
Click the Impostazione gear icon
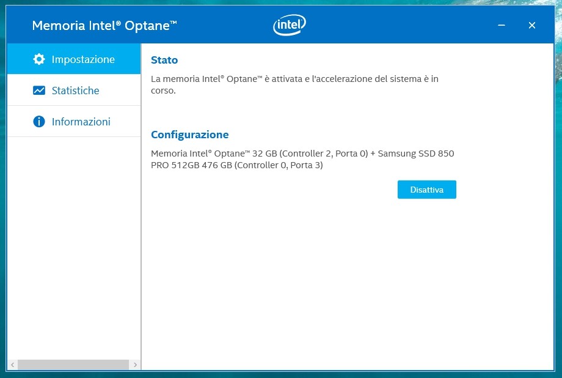click(39, 59)
